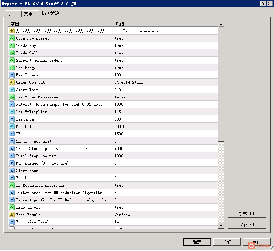Click the help question mark button
Image resolution: width=274 pixels, height=251 pixels.
tap(263, 3)
